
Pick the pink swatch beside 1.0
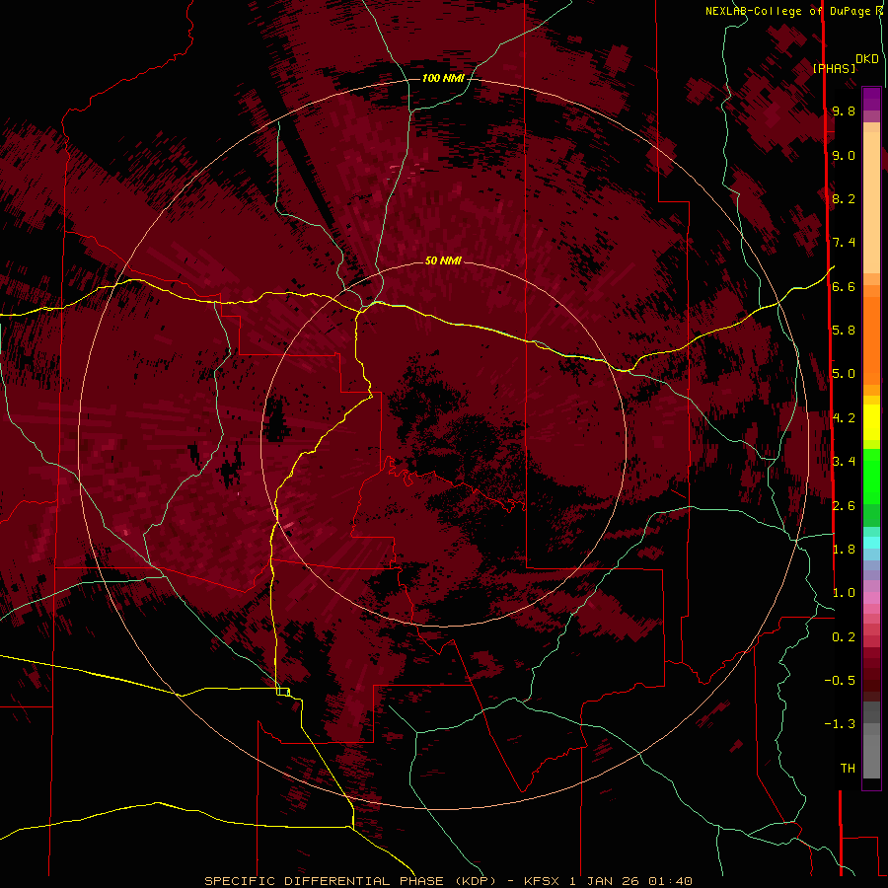pos(871,598)
